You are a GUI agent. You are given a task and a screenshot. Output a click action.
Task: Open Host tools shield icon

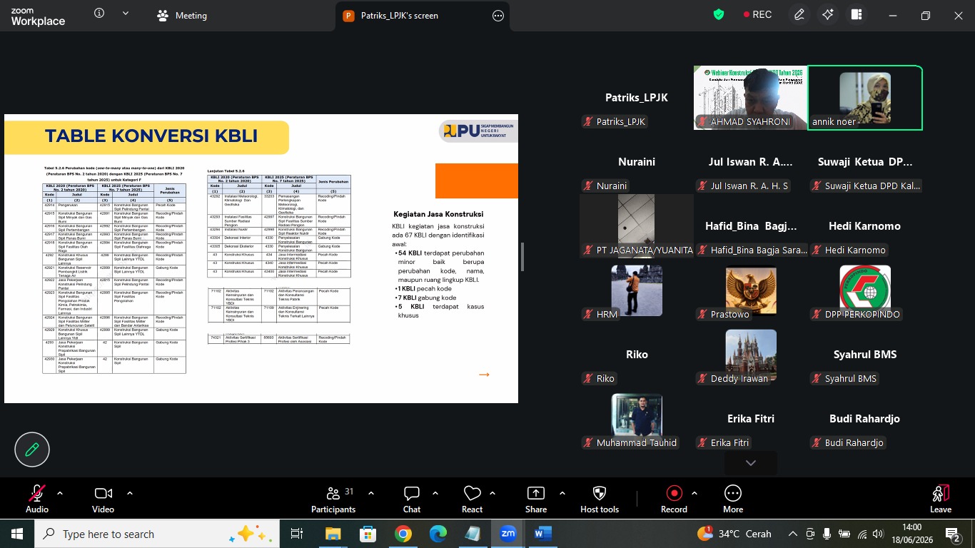click(x=600, y=494)
